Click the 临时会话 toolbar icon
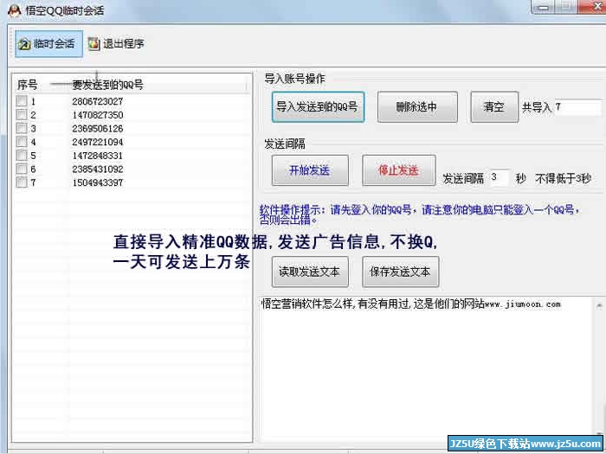This screenshot has height=454, width=606. [x=24, y=44]
